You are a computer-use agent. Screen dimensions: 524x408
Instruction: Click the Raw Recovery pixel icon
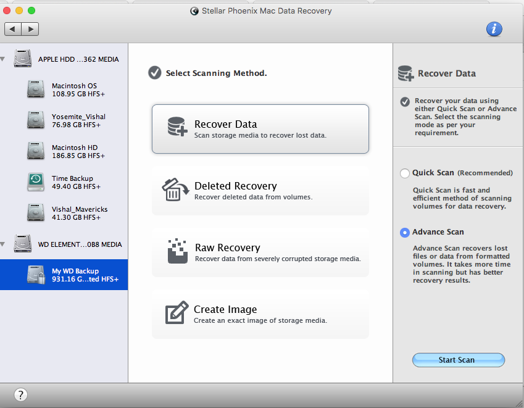tap(178, 251)
